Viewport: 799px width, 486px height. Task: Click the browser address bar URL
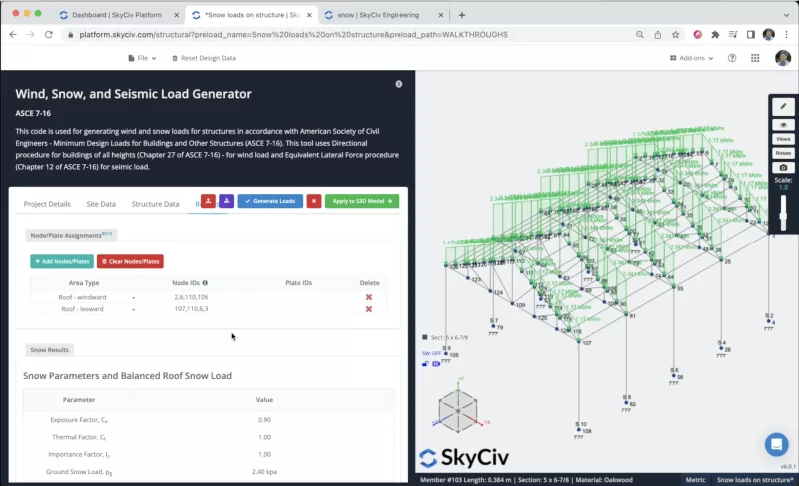294,35
